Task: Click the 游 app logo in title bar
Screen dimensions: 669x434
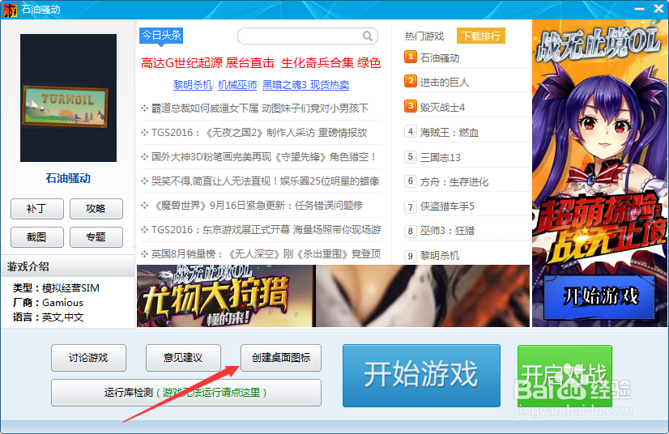Action: (11, 10)
